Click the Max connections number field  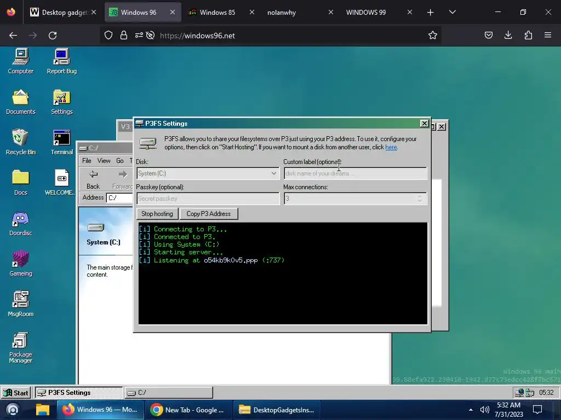355,199
